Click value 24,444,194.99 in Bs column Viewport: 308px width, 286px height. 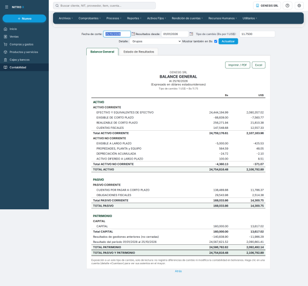[x=218, y=113]
